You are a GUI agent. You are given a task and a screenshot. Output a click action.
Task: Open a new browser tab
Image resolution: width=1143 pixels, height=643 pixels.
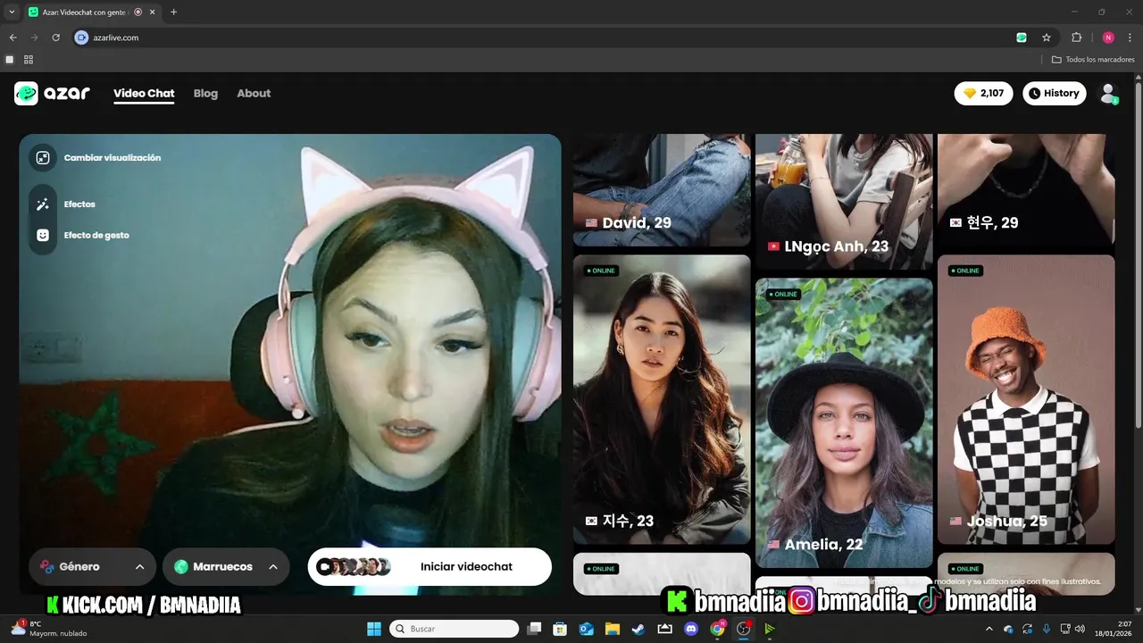pos(173,12)
